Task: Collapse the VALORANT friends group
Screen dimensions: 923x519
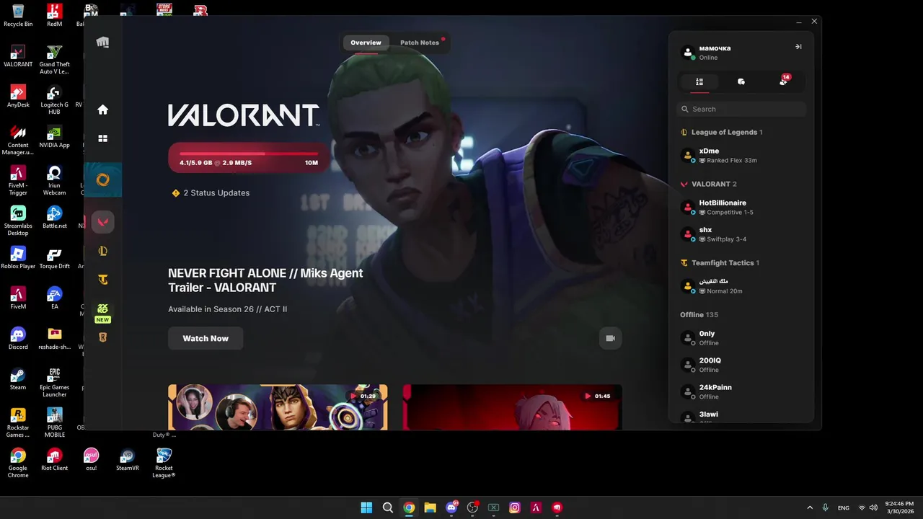Action: point(709,185)
